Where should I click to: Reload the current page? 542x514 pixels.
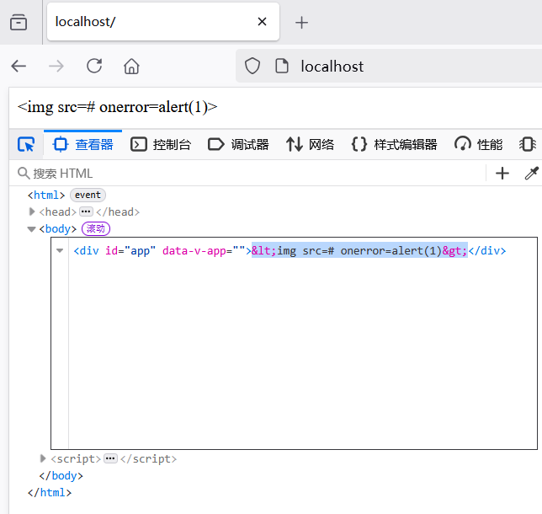[94, 66]
